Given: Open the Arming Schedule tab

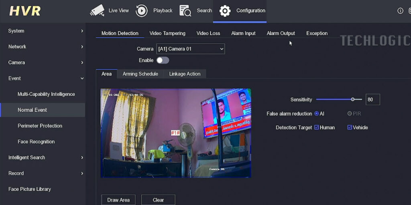Looking at the screenshot, I should pos(140,74).
